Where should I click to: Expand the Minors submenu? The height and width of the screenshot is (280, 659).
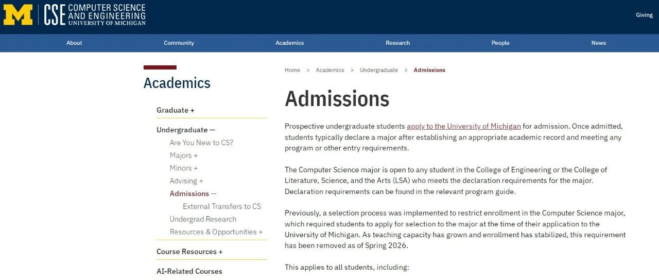[196, 168]
